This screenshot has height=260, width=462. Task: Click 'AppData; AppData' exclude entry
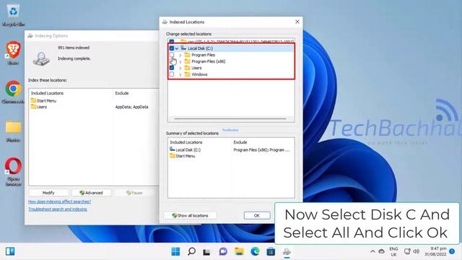131,107
